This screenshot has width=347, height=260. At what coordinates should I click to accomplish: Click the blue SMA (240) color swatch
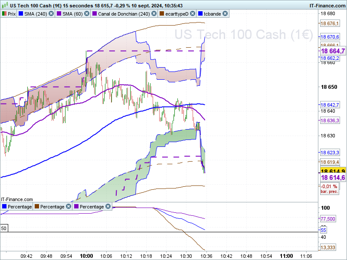click(x=21, y=14)
